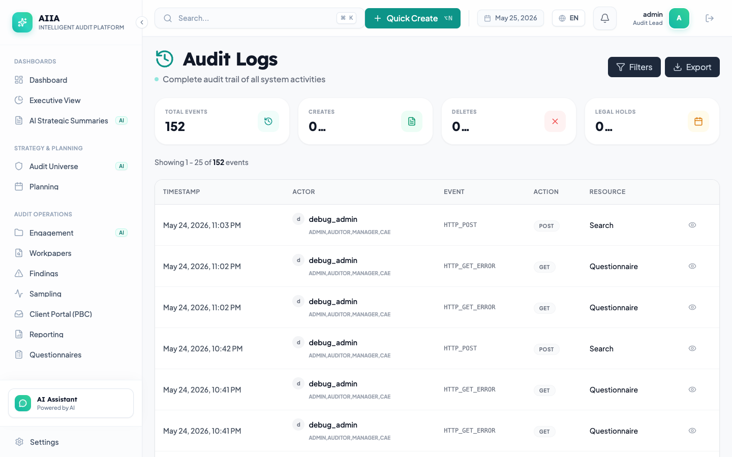Click the Client Portal inbox icon
This screenshot has width=732, height=457.
click(x=19, y=314)
